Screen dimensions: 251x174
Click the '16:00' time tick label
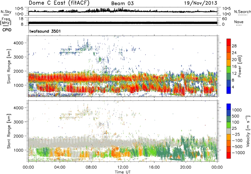[x=154, y=167]
